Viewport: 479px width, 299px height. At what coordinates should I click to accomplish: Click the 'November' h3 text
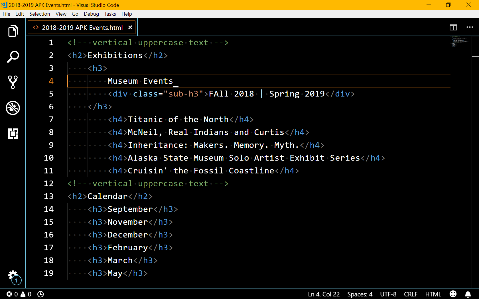coord(128,222)
